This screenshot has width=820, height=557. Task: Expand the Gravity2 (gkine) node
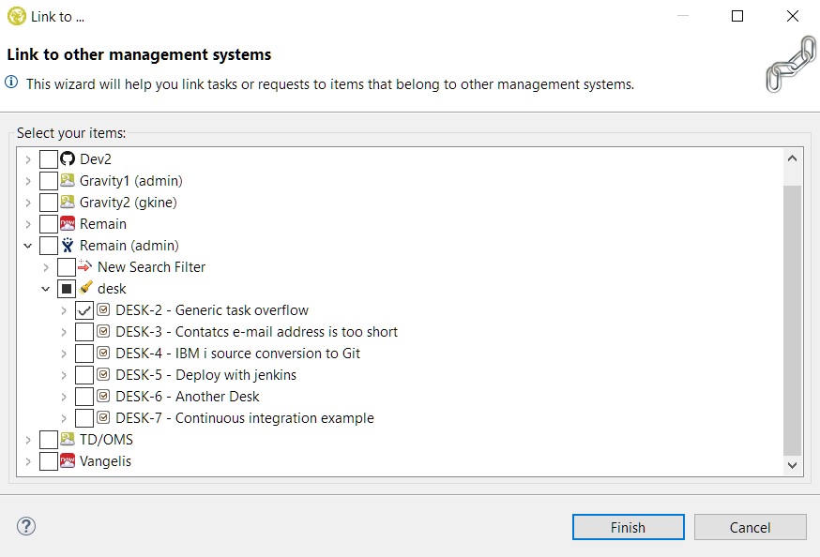(28, 203)
